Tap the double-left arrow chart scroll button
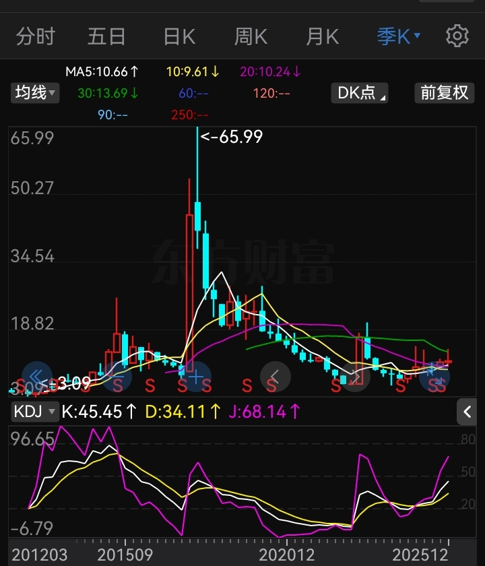The height and width of the screenshot is (566, 485). point(37,377)
